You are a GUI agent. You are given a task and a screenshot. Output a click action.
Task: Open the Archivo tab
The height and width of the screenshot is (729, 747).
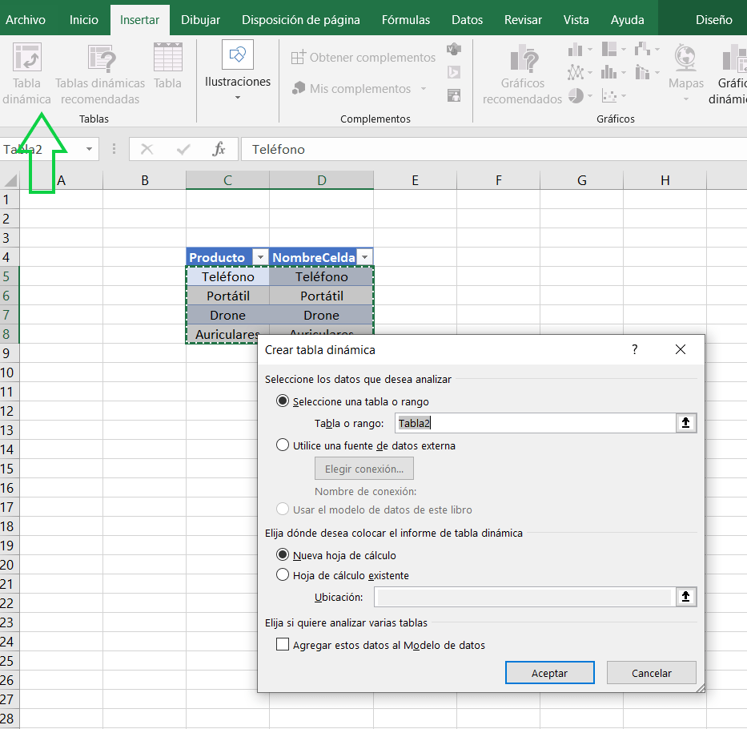(x=26, y=19)
